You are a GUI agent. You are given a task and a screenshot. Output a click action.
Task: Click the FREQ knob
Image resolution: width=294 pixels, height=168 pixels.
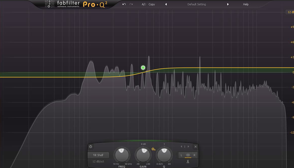122,155
